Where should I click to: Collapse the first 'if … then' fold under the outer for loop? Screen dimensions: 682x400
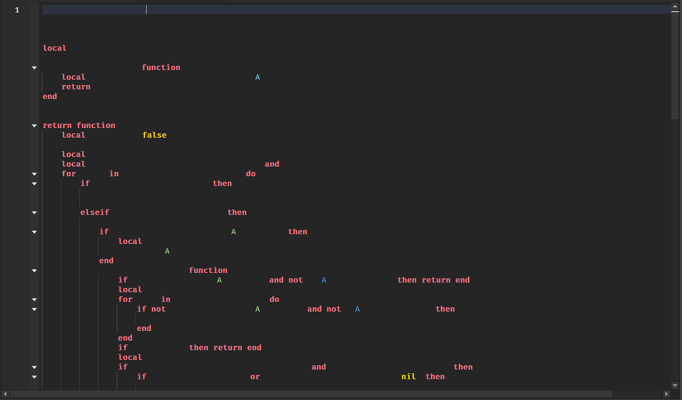pyautogui.click(x=34, y=184)
